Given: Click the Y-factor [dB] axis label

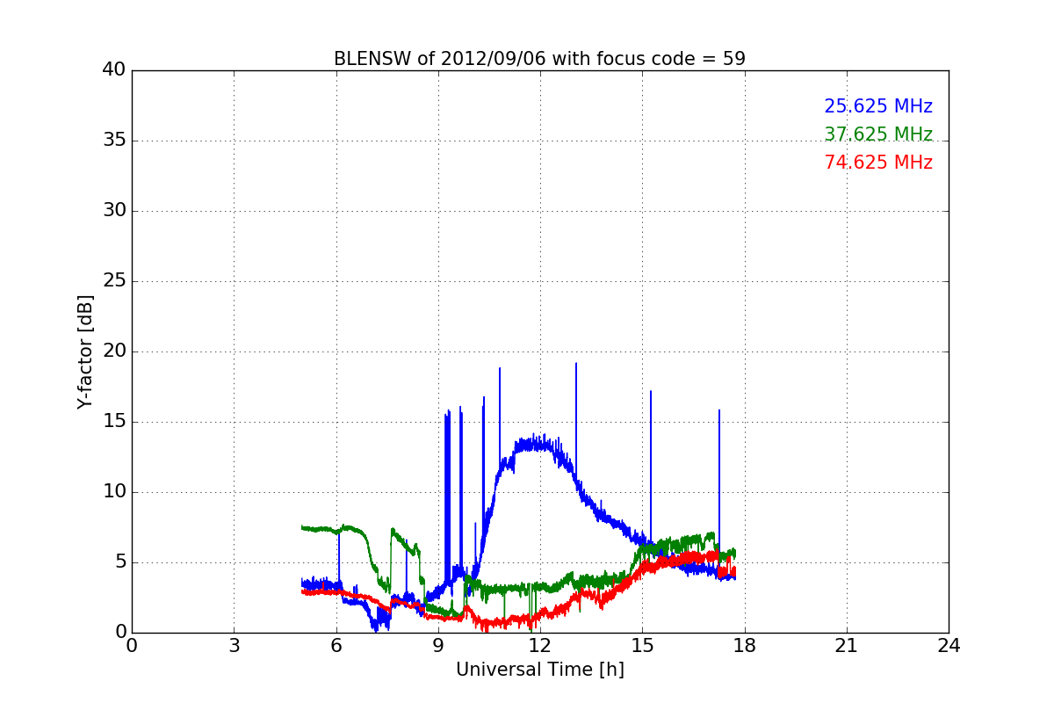Looking at the screenshot, I should pos(84,351).
